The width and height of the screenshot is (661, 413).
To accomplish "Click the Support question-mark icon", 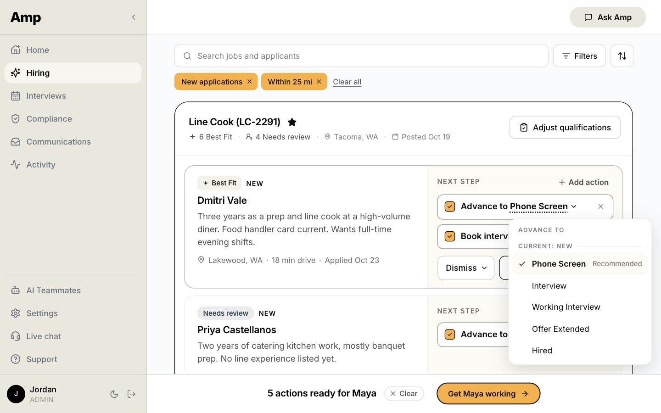I will pyautogui.click(x=16, y=359).
